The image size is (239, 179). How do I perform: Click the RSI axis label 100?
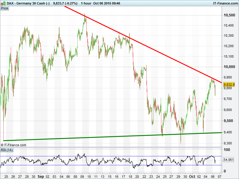(227, 150)
